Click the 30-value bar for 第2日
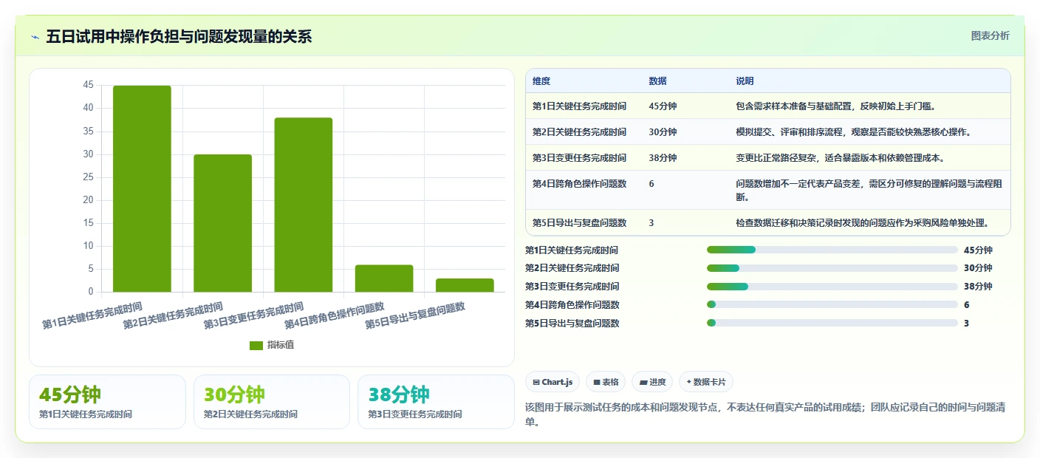 [x=222, y=223]
